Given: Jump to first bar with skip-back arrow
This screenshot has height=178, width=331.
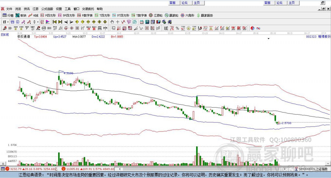Looking at the screenshot, I should [54, 22].
